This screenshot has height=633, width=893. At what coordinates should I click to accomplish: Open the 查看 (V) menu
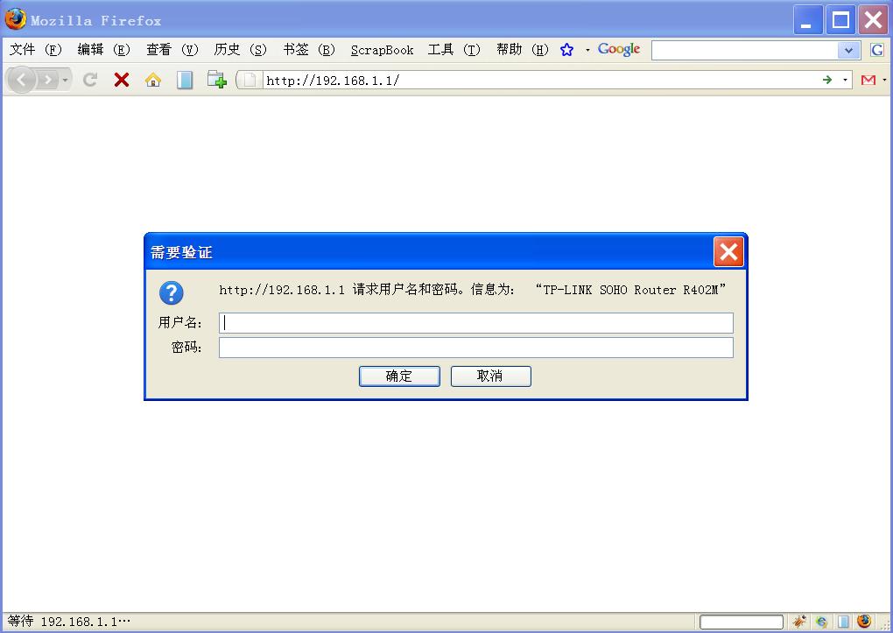(172, 50)
